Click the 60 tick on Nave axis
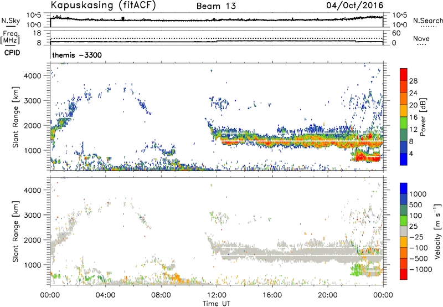Screen dimensions: 443x307 tap(396, 33)
